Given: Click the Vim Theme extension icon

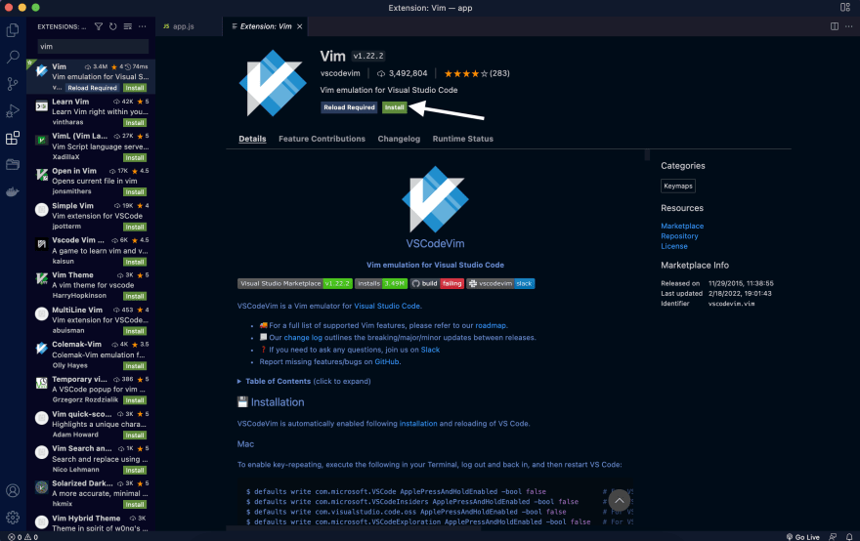Looking at the screenshot, I should click(x=42, y=279).
